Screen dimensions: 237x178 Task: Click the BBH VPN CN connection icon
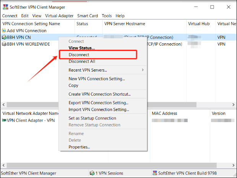tap(4, 37)
